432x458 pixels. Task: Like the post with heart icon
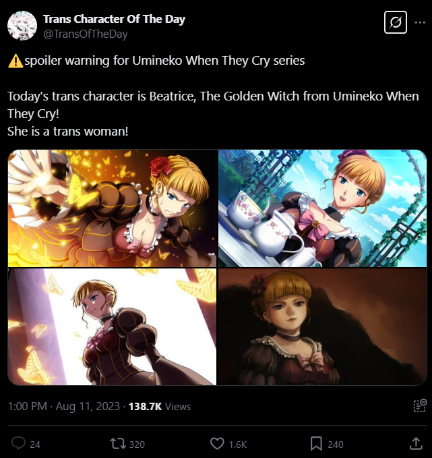[x=217, y=444]
